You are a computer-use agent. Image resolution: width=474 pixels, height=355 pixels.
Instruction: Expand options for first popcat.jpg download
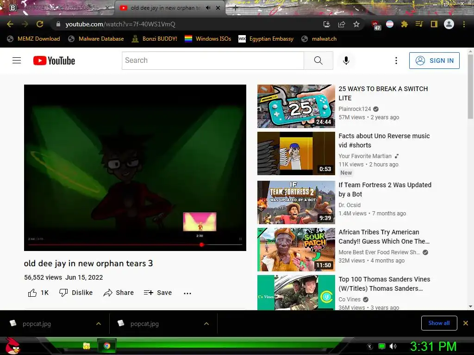tap(98, 324)
